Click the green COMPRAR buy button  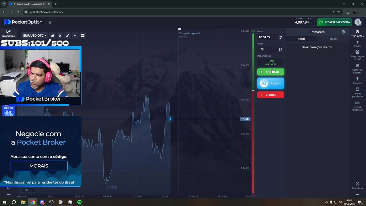270,72
